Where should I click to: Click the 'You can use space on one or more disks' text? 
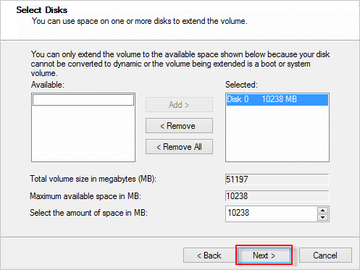click(140, 21)
